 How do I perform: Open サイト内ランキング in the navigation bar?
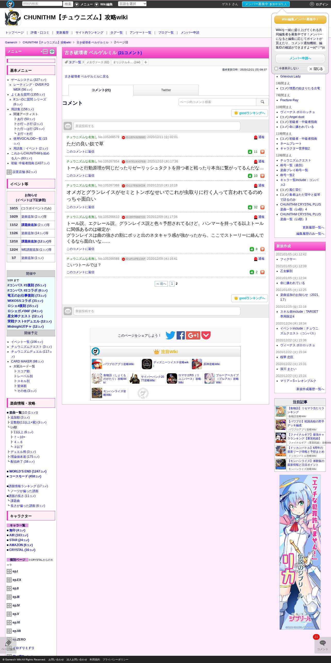point(89,33)
